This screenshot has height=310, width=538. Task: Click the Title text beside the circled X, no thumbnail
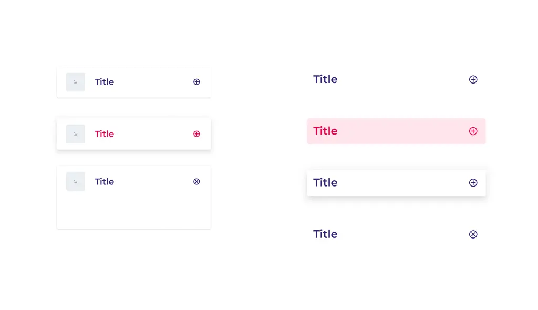coord(325,234)
